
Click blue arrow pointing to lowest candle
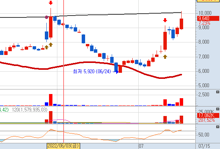pyautogui.click(x=116, y=72)
